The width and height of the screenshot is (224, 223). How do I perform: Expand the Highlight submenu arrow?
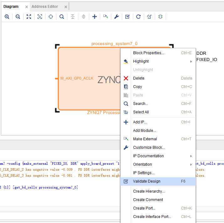point(191,61)
